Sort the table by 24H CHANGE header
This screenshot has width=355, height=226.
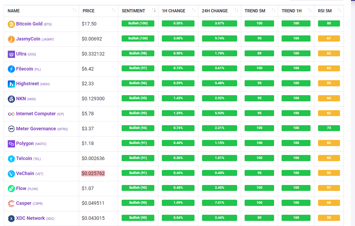click(x=236, y=10)
